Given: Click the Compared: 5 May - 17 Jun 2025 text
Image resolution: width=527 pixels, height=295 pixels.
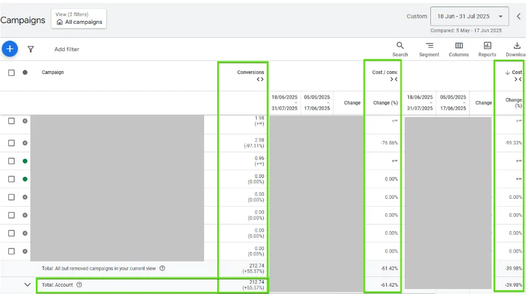Looking at the screenshot, I should point(466,30).
